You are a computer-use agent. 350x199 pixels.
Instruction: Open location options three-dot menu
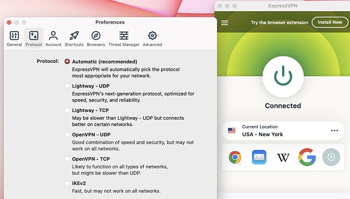pos(334,130)
